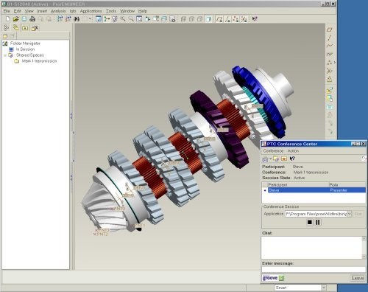
Task: Click the context help icon in Conference Center
Action: coord(292,159)
